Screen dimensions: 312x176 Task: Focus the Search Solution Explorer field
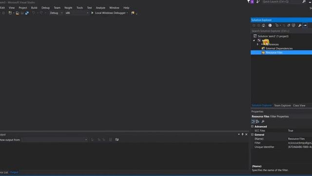[281, 31]
